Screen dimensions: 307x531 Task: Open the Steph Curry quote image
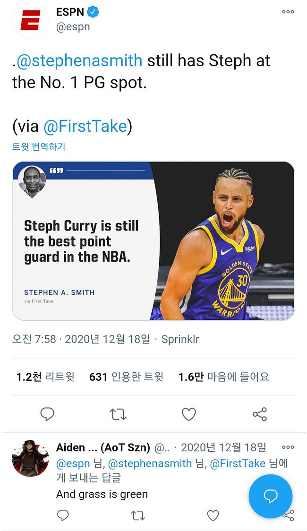(153, 241)
